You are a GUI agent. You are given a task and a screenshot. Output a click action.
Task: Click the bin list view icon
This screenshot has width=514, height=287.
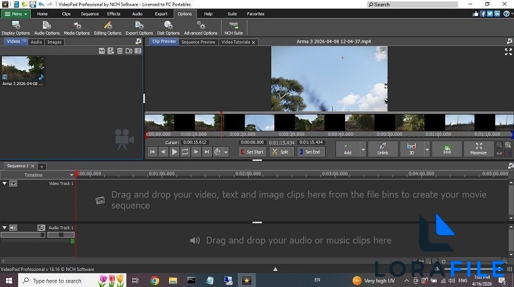[138, 51]
